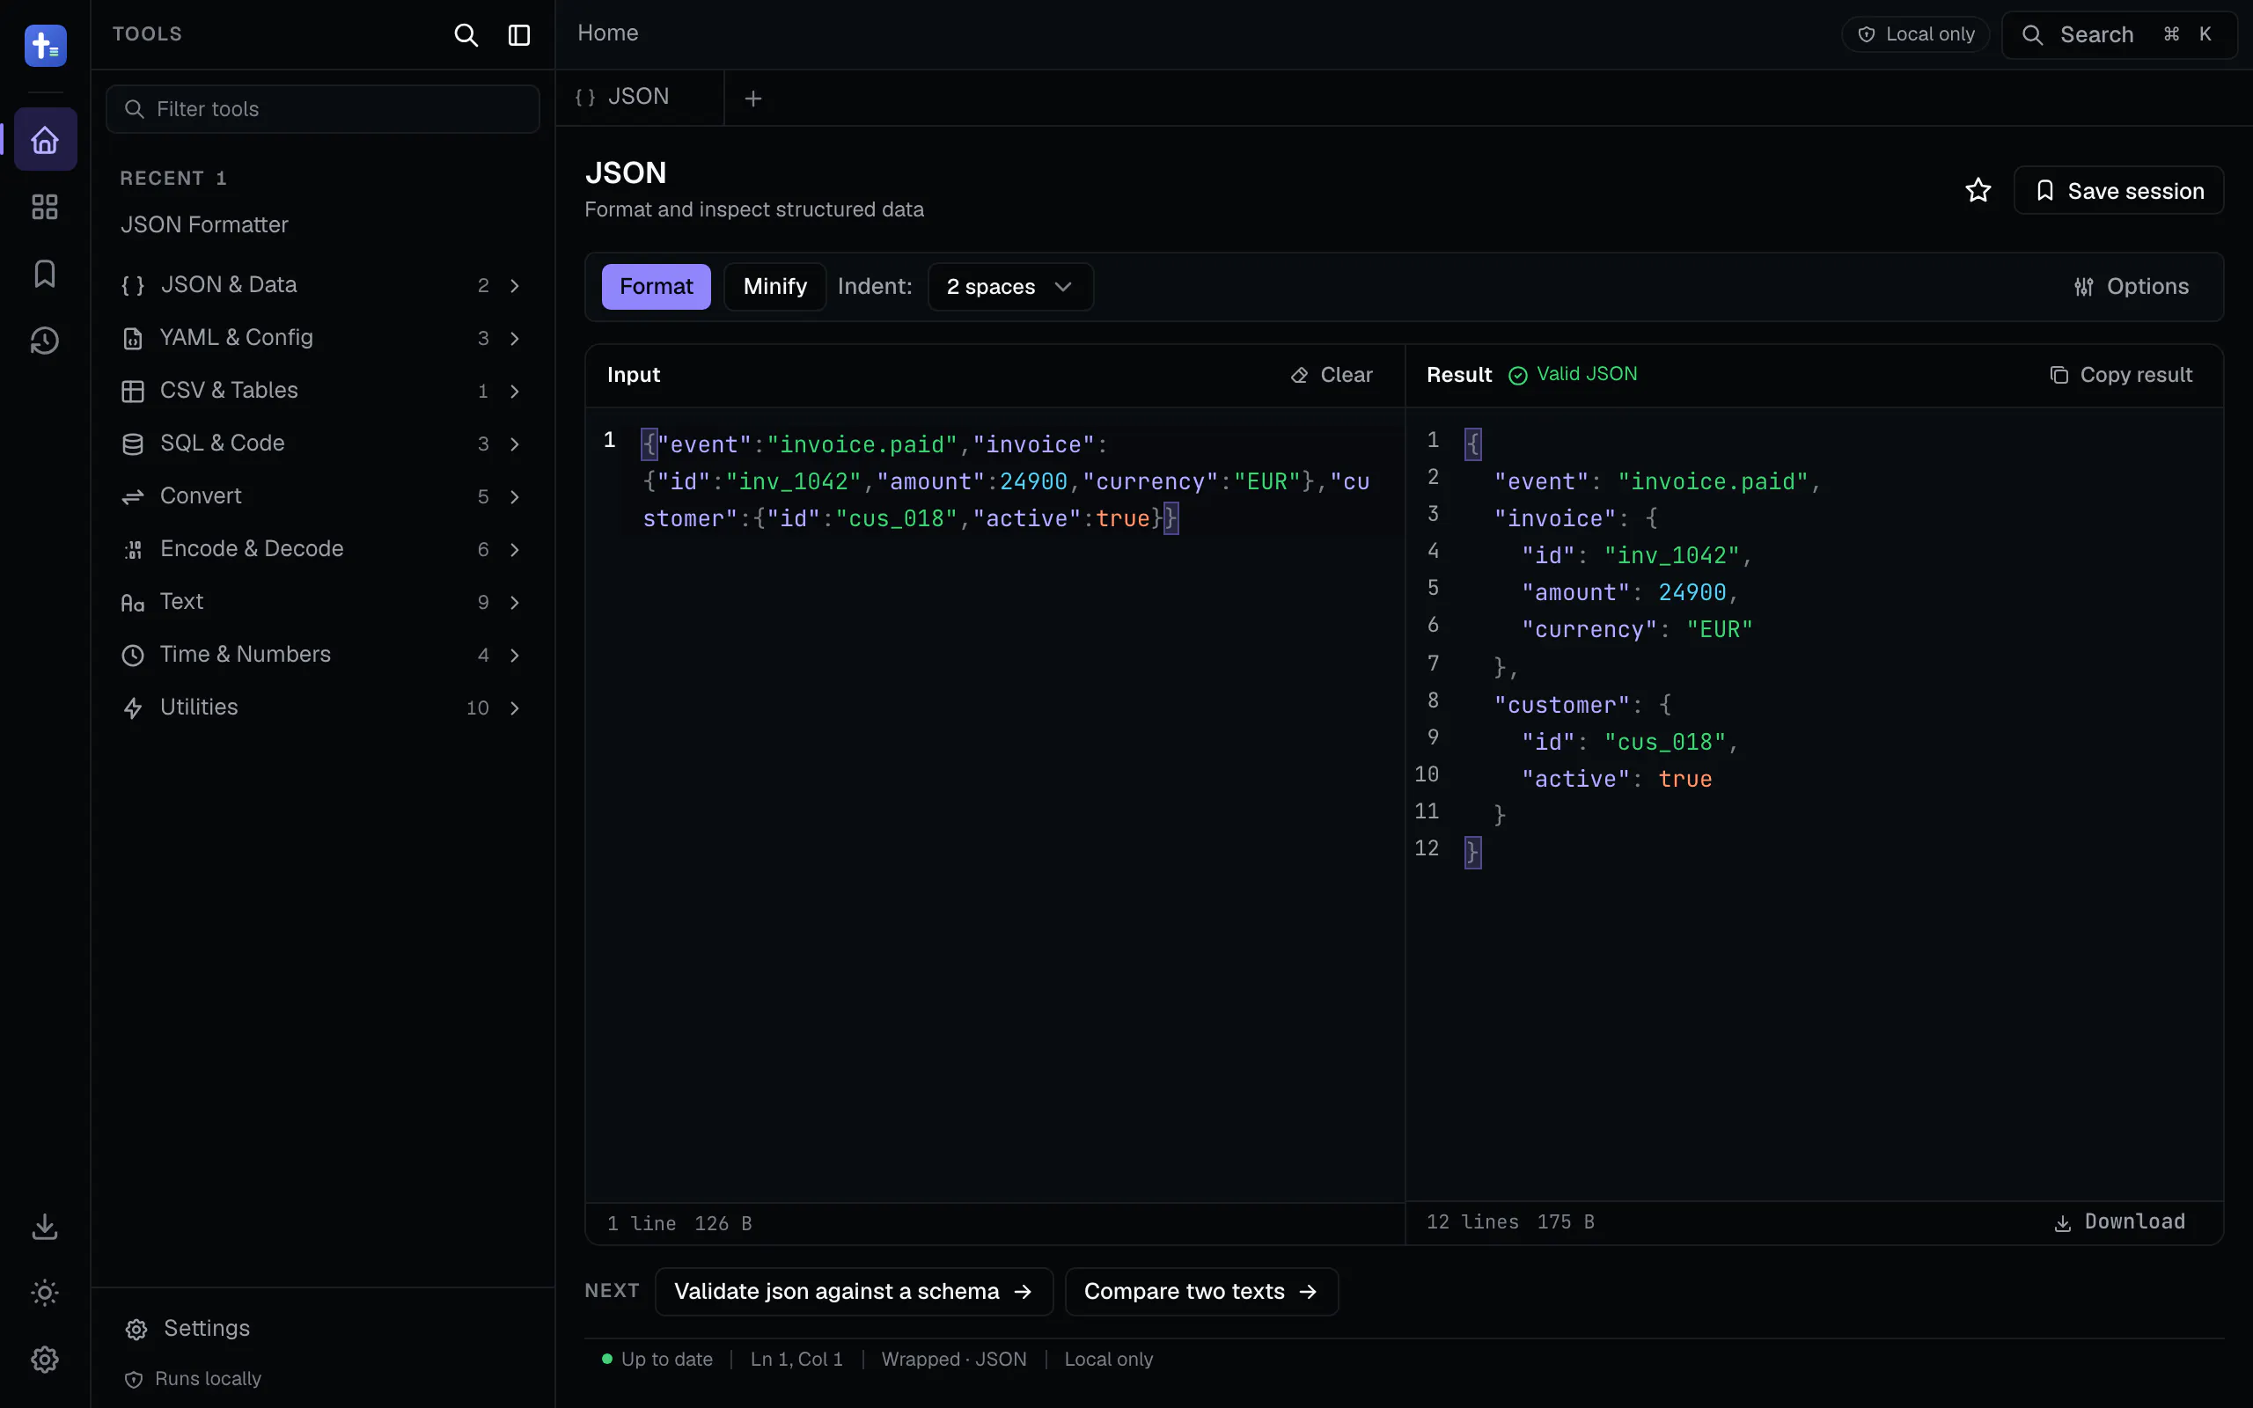Expand the YAML & Config chevron
This screenshot has height=1408, width=2253.
[x=515, y=339]
